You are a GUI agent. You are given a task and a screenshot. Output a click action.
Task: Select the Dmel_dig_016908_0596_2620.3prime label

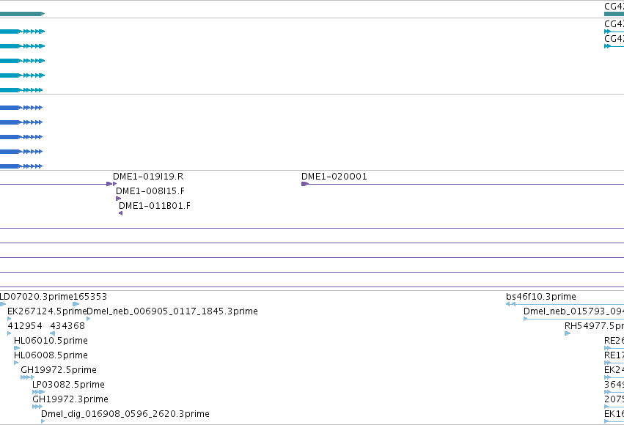pos(125,414)
